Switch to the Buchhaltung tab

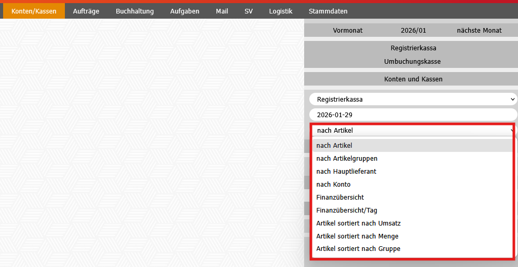click(134, 11)
